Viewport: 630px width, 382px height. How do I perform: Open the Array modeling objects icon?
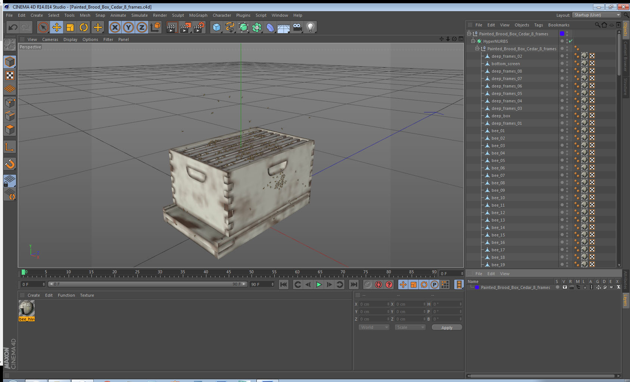tap(257, 27)
